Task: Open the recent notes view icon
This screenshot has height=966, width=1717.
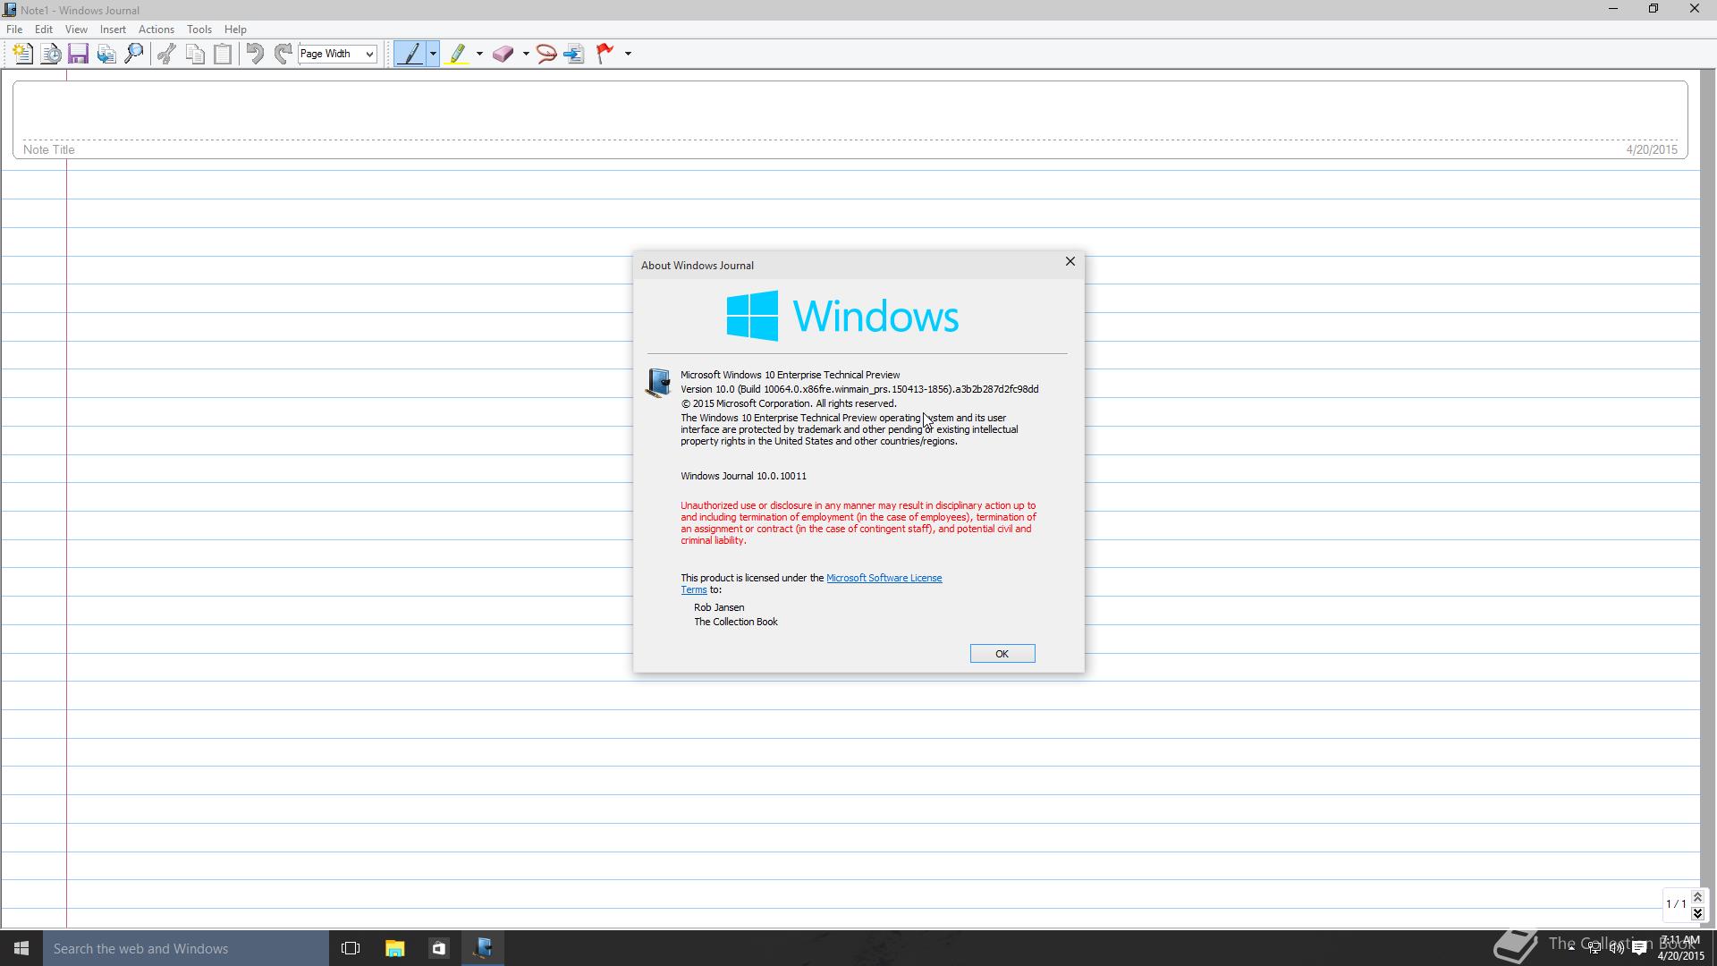Action: pyautogui.click(x=51, y=54)
